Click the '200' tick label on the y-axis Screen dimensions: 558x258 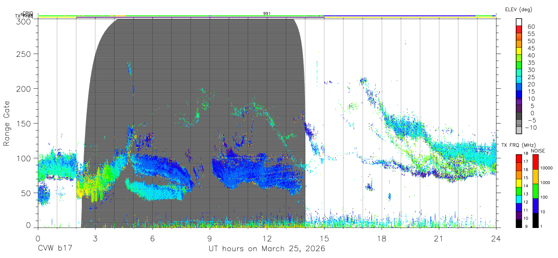point(24,88)
